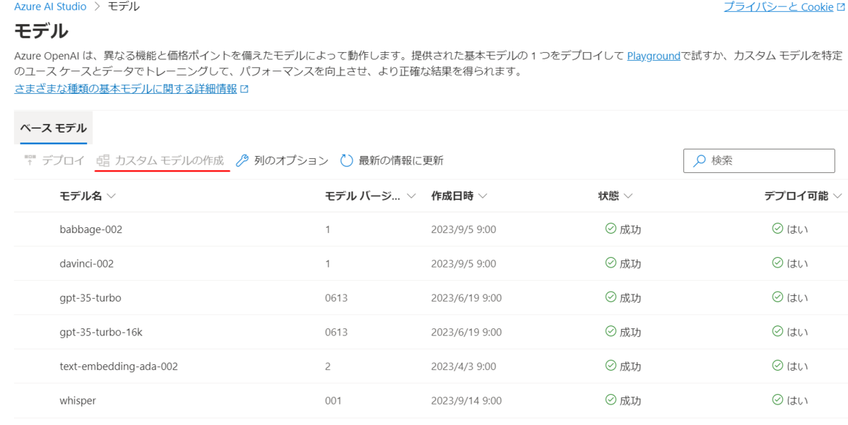The height and width of the screenshot is (425, 848).
Task: Click the Deploy (デプロイ) toolbar icon
Action: tap(30, 160)
